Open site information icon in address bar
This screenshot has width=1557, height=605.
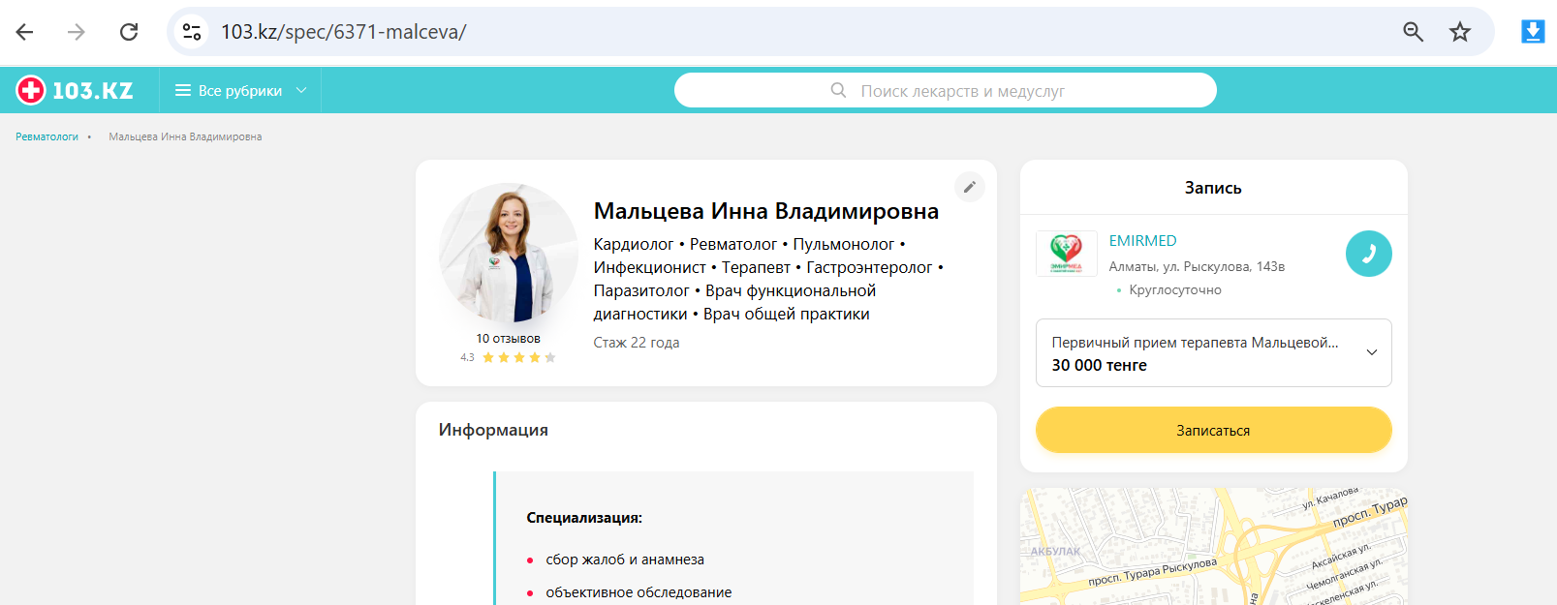click(x=192, y=32)
